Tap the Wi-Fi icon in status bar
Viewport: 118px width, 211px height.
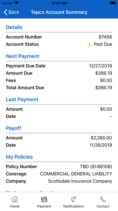coord(17,3)
